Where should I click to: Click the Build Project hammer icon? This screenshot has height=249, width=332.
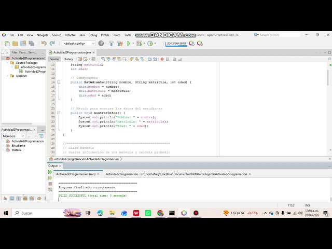[x=112, y=44]
